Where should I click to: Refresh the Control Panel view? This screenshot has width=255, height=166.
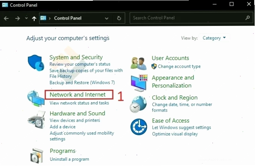pos(119,18)
